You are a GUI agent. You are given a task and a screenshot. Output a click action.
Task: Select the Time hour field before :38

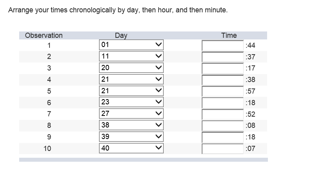tap(223, 80)
